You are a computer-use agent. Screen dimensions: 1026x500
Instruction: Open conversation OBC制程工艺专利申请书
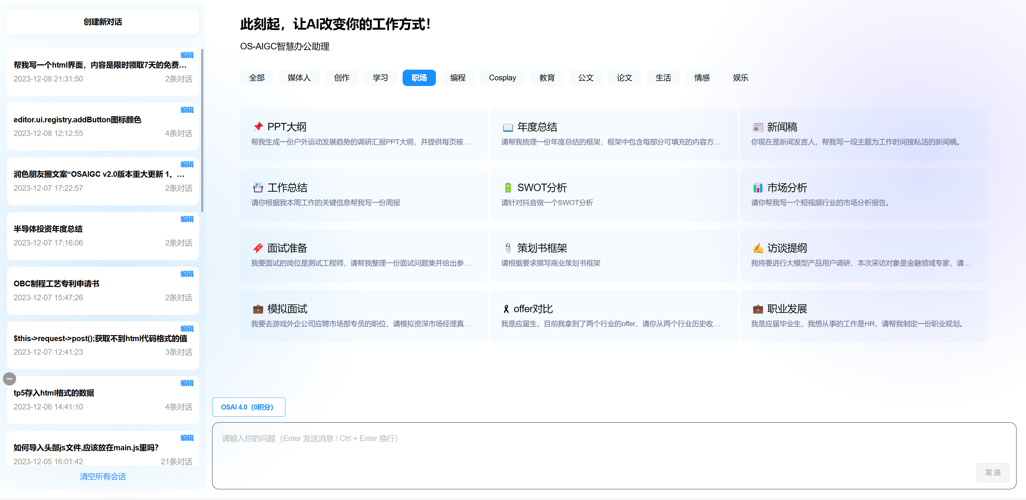point(103,290)
